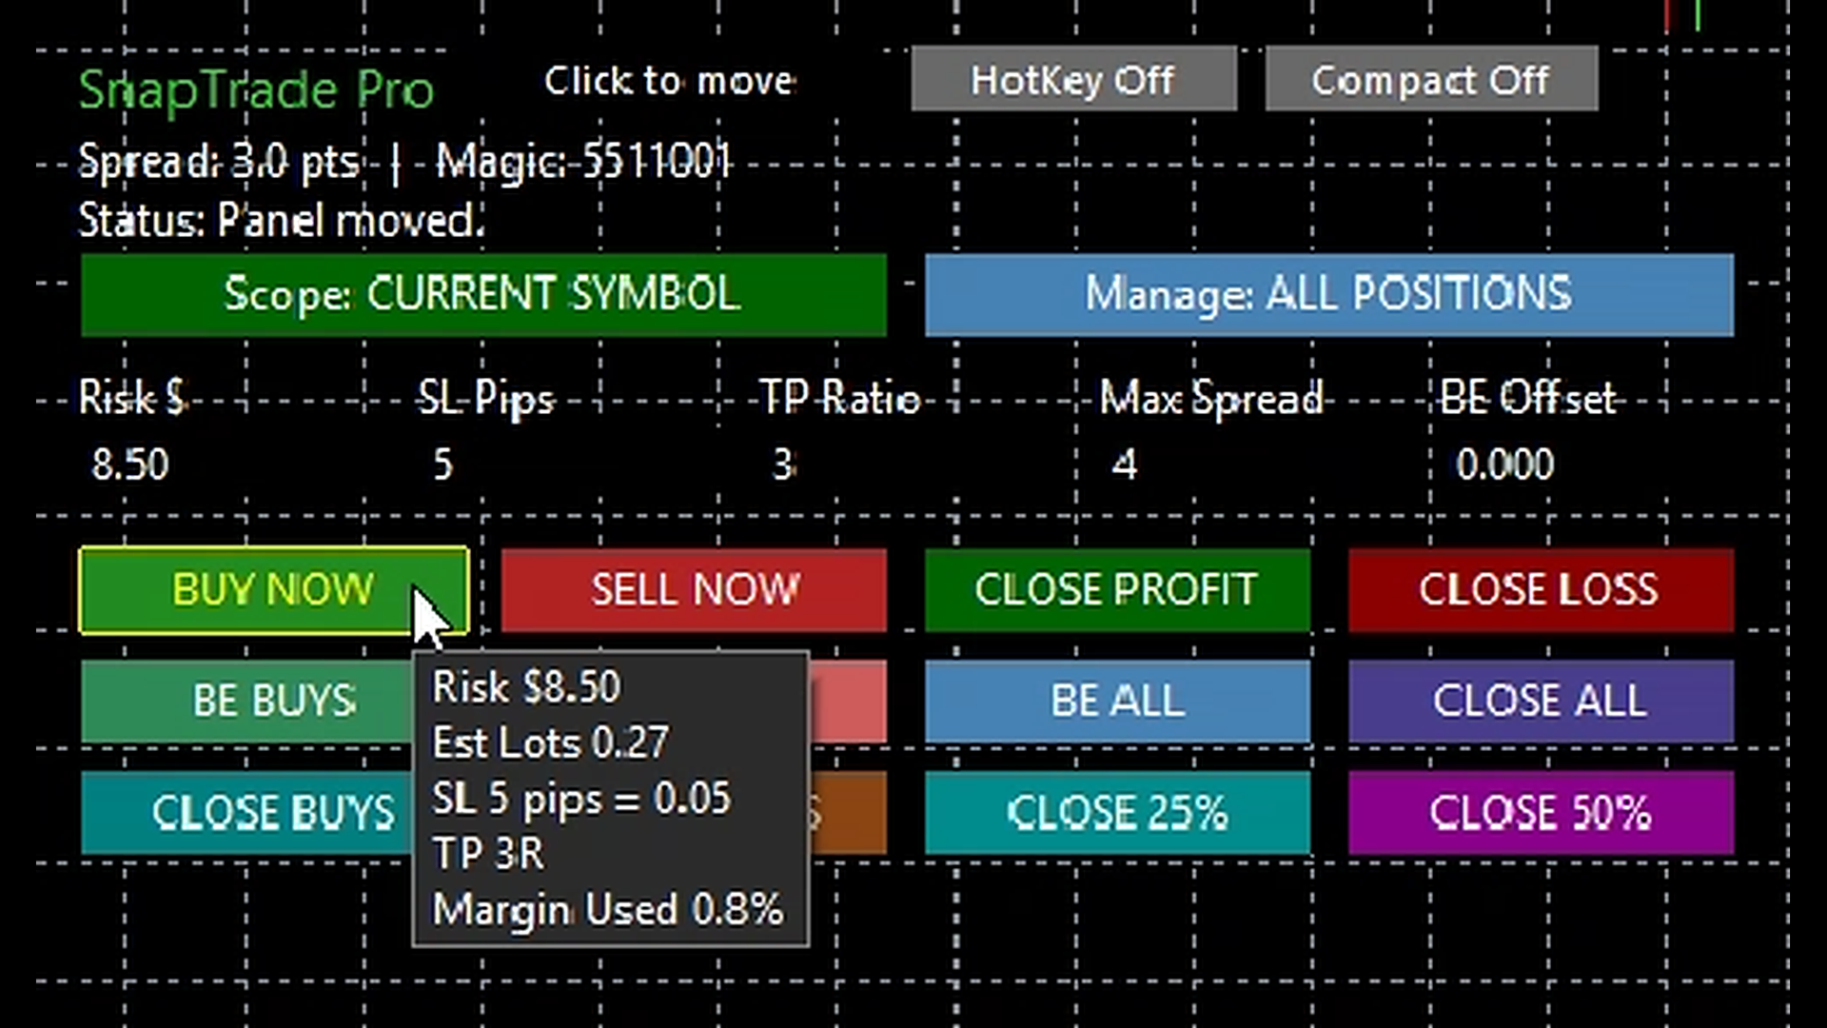Viewport: 1827px width, 1028px height.
Task: Click the BE BUYS button
Action: click(x=247, y=702)
